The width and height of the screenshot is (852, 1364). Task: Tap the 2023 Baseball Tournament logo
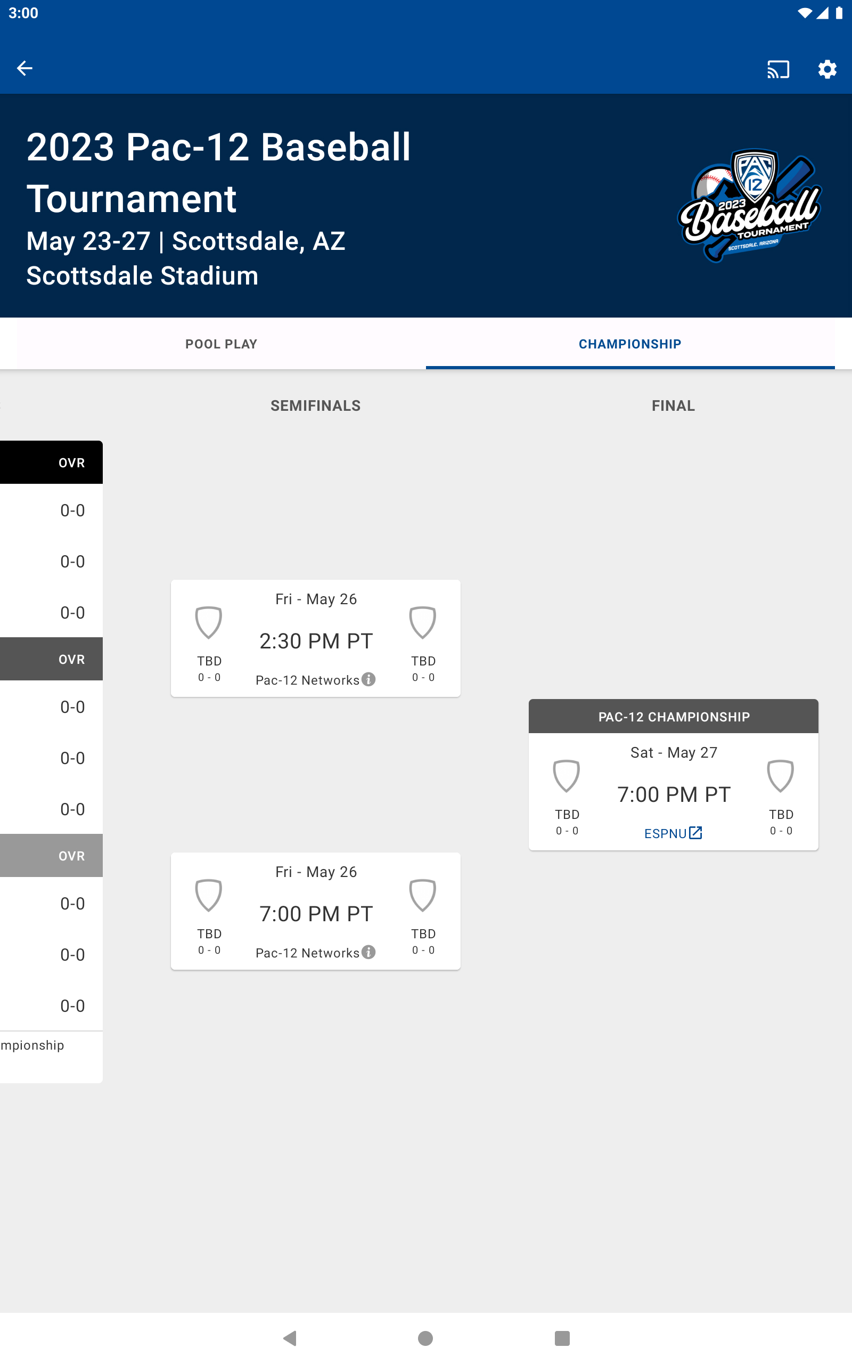[x=749, y=205]
